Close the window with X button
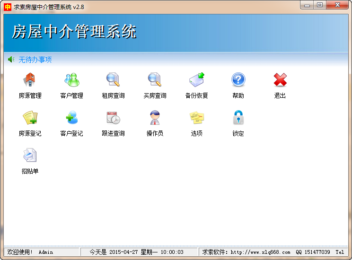 tap(337, 5)
